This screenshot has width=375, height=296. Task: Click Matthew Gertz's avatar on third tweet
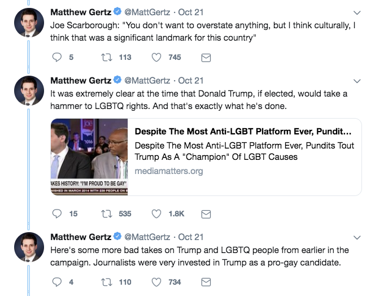click(x=29, y=246)
